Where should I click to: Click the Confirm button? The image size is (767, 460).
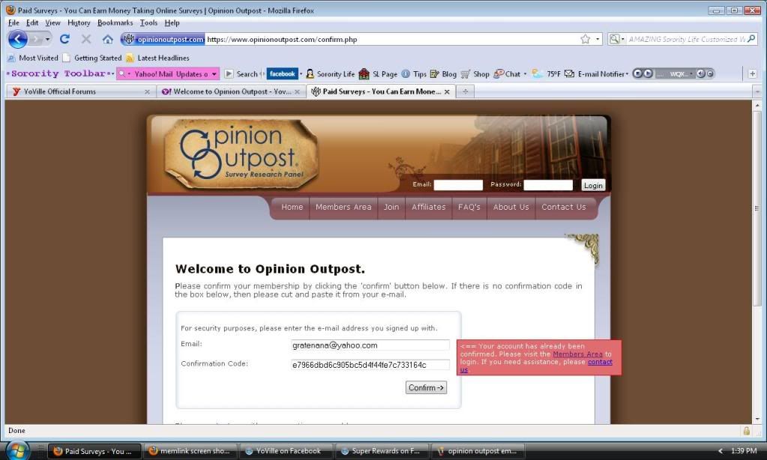426,387
